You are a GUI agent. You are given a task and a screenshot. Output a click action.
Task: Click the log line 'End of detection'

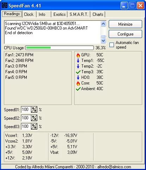(19, 33)
